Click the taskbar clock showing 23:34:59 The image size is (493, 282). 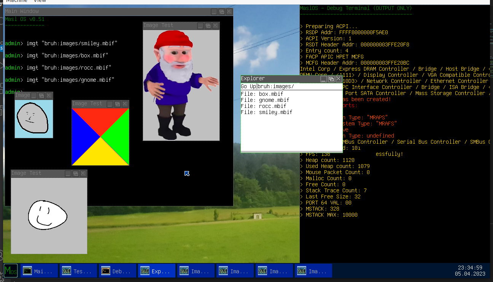click(x=471, y=268)
